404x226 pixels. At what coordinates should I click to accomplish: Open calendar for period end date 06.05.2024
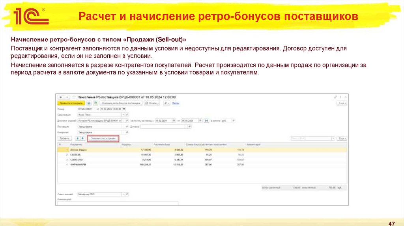pos(200,120)
